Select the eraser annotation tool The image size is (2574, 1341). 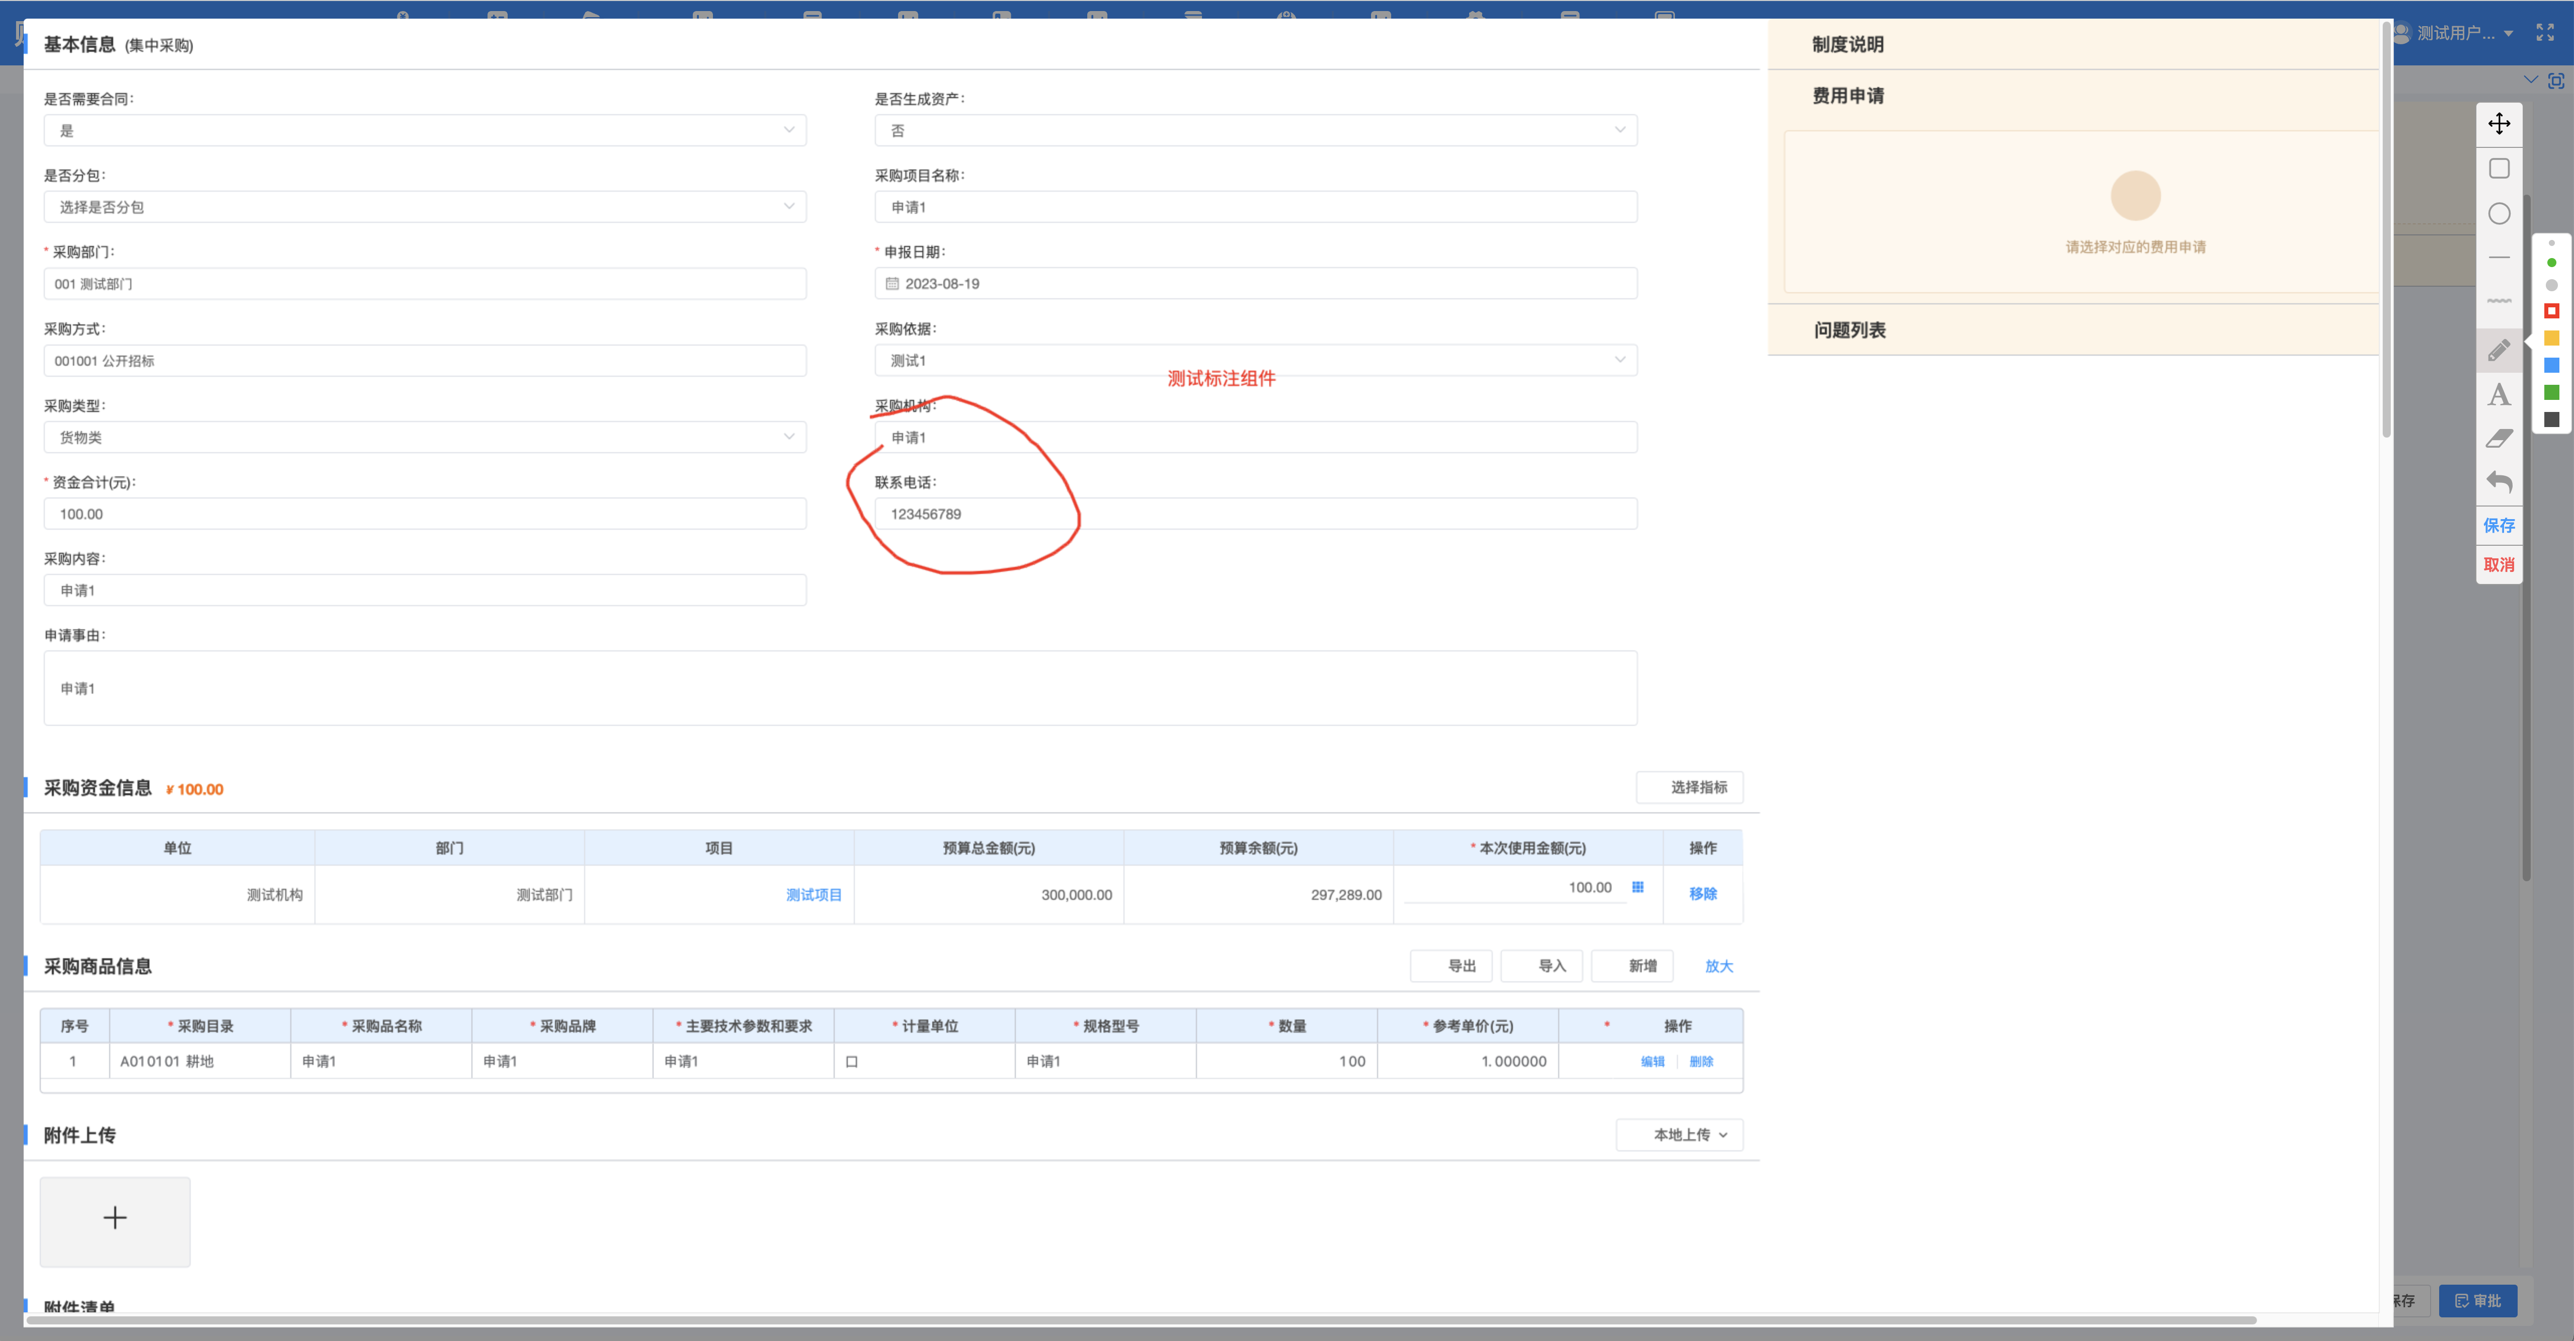[x=2498, y=438]
